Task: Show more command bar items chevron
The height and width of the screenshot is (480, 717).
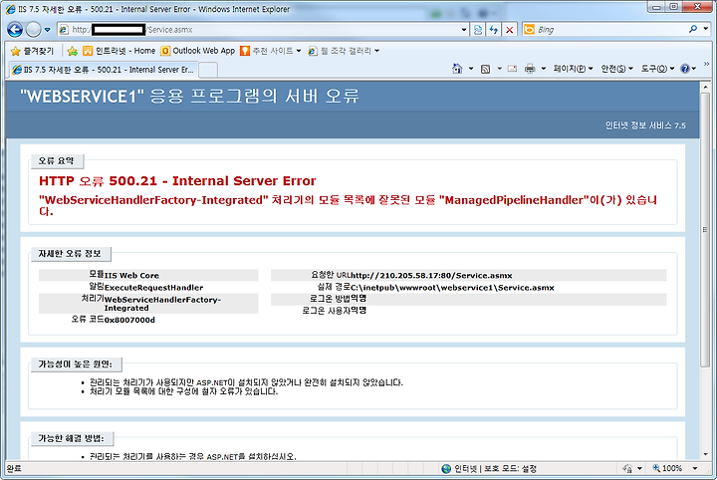Action: 706,64
